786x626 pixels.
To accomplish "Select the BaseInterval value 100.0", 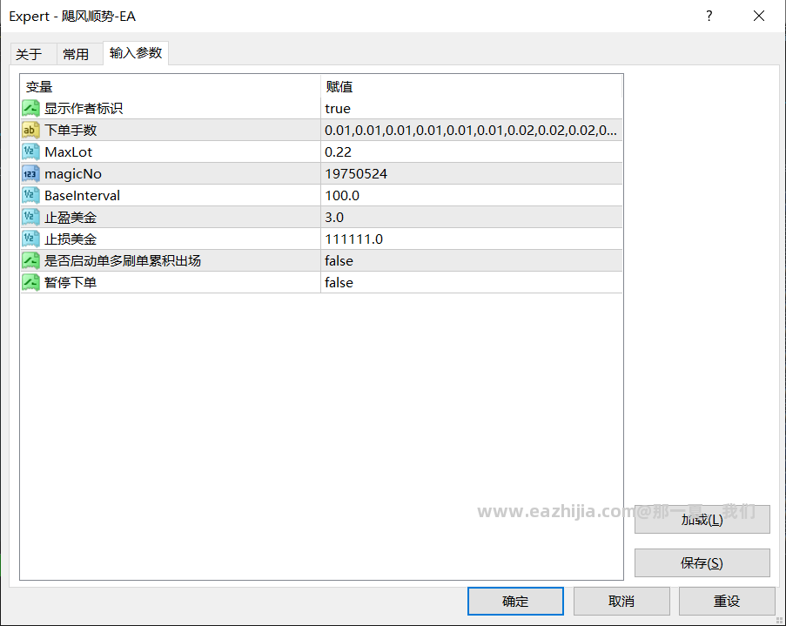I will coord(342,195).
